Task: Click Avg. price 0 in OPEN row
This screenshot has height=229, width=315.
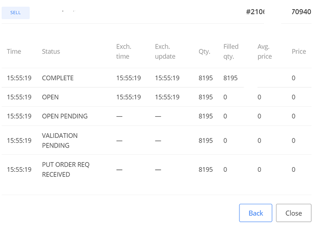Action: point(260,97)
